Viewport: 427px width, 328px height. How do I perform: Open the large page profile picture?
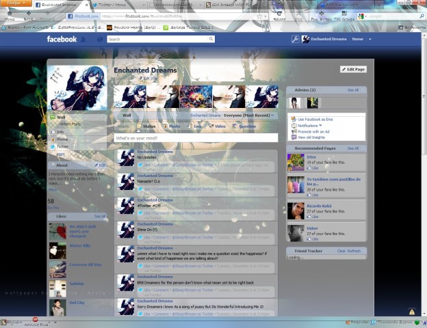tap(77, 88)
